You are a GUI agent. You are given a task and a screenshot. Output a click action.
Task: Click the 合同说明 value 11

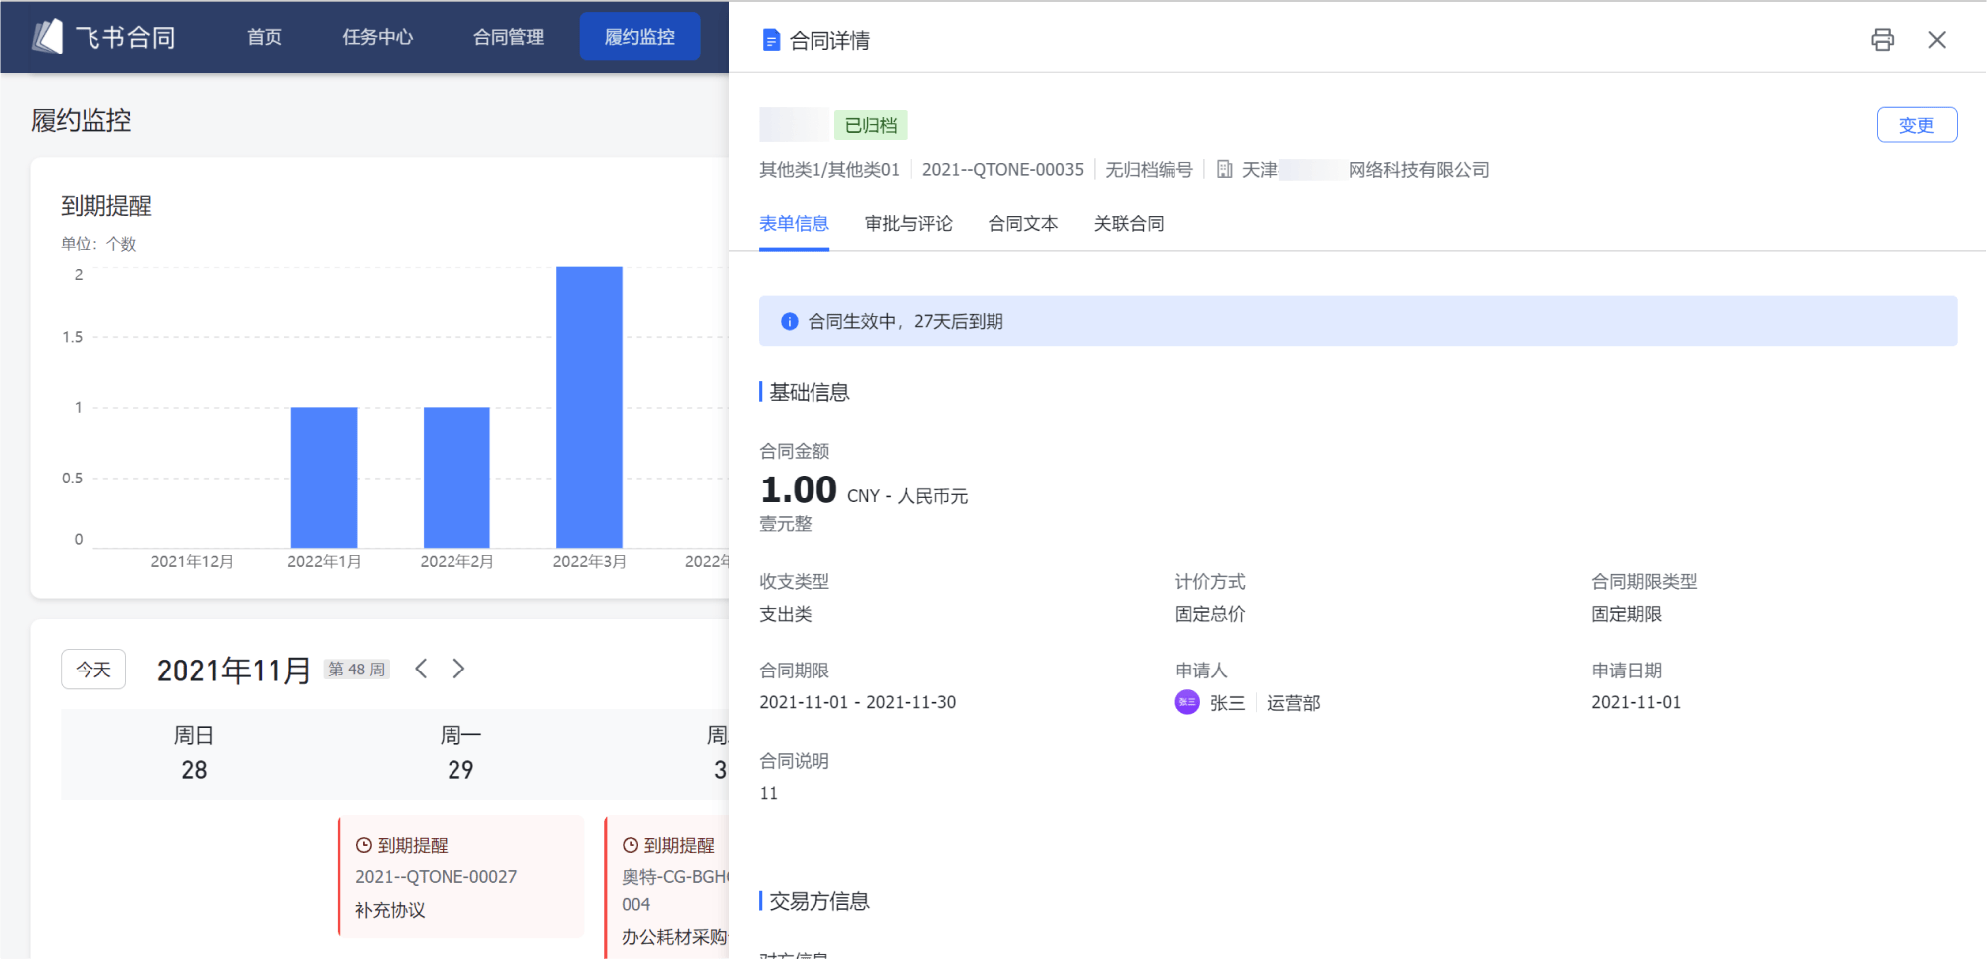pyautogui.click(x=768, y=793)
